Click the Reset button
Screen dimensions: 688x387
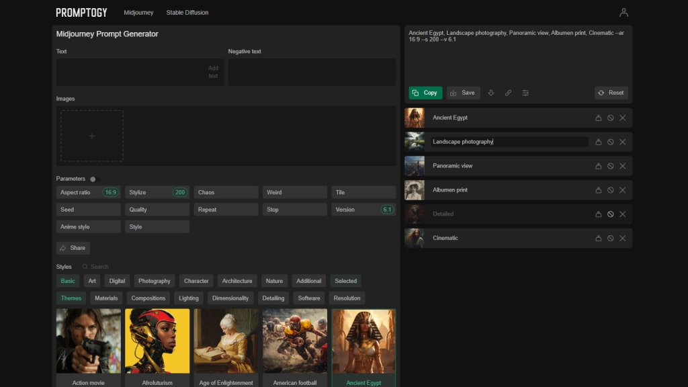pos(611,93)
